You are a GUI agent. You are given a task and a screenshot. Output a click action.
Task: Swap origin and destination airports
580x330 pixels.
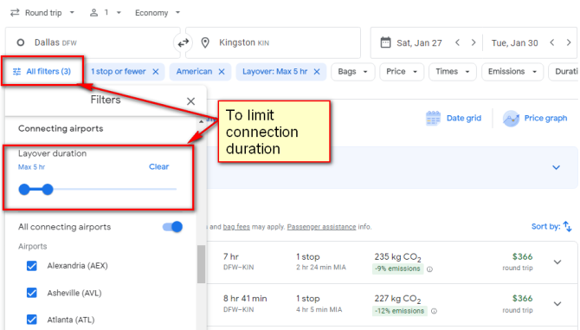point(184,43)
